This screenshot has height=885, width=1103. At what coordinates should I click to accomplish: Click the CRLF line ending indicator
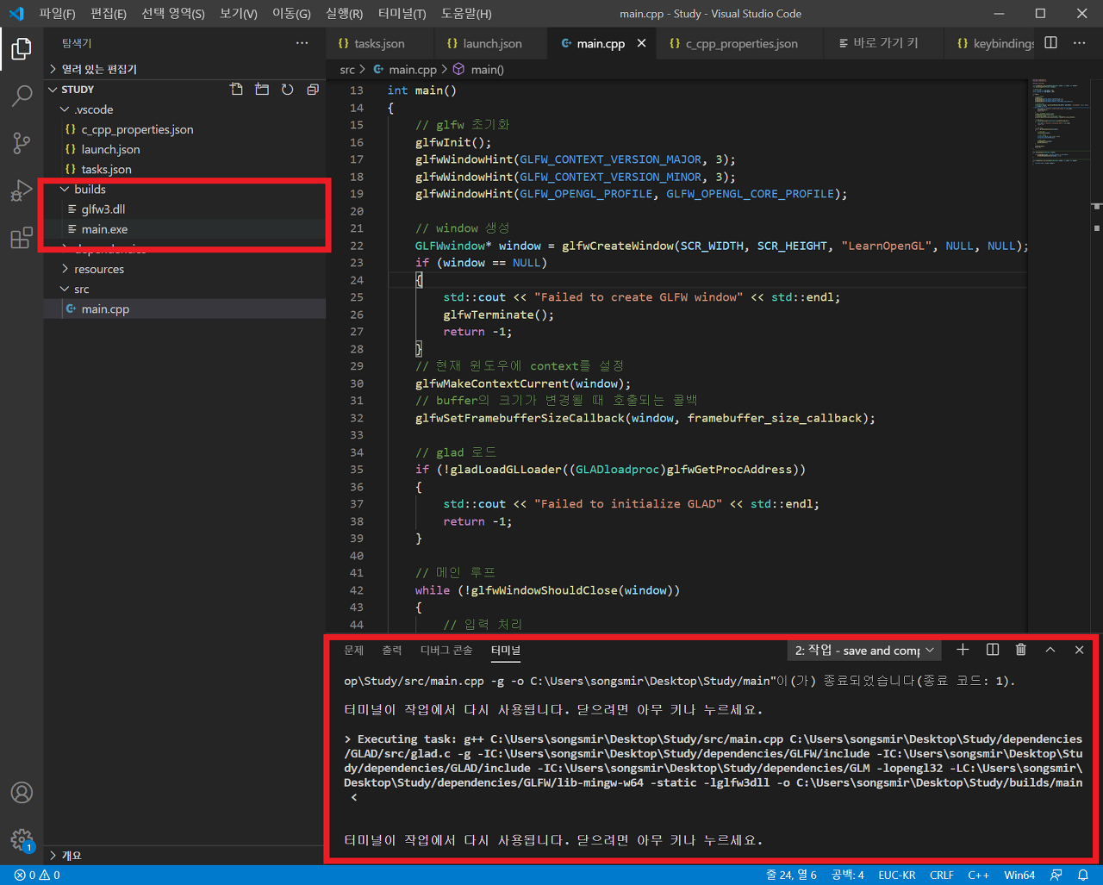pyautogui.click(x=941, y=874)
